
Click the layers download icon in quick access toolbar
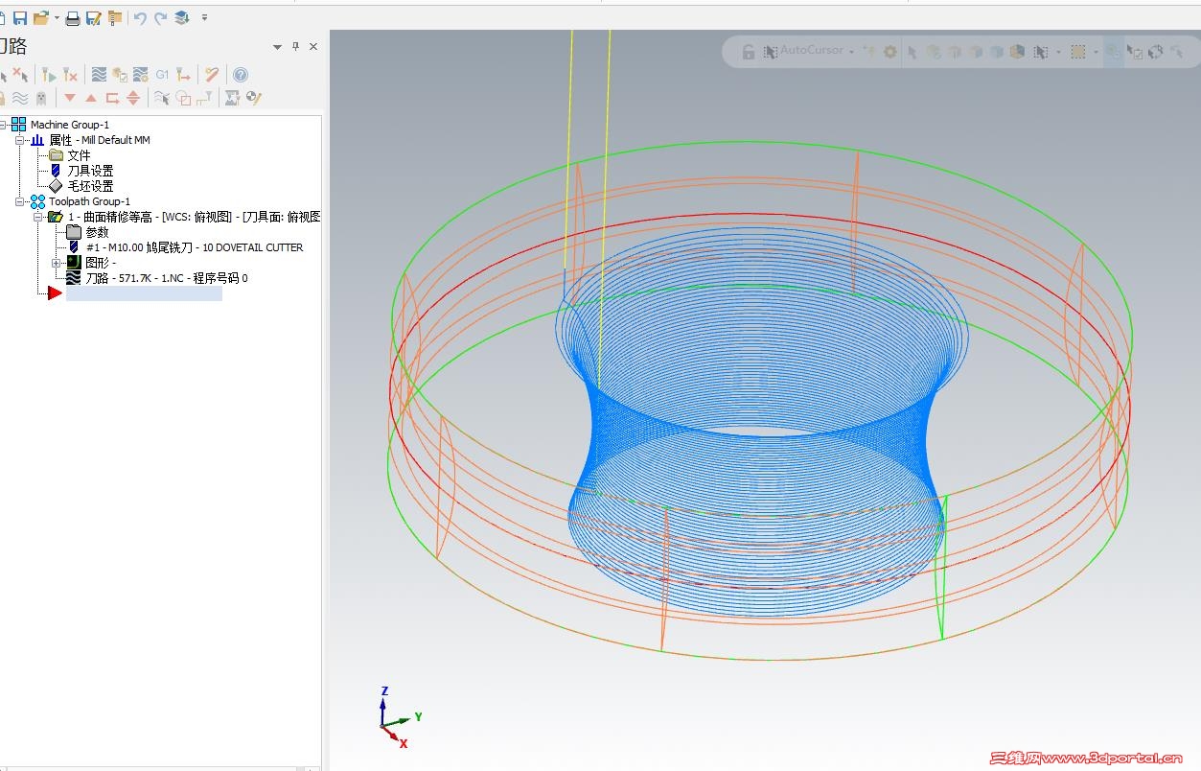[x=182, y=18]
